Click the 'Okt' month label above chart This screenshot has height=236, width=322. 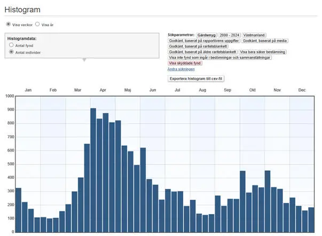click(252, 90)
